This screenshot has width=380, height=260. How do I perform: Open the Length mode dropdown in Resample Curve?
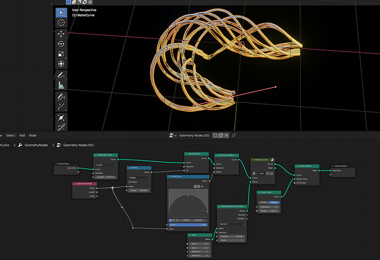click(106, 165)
